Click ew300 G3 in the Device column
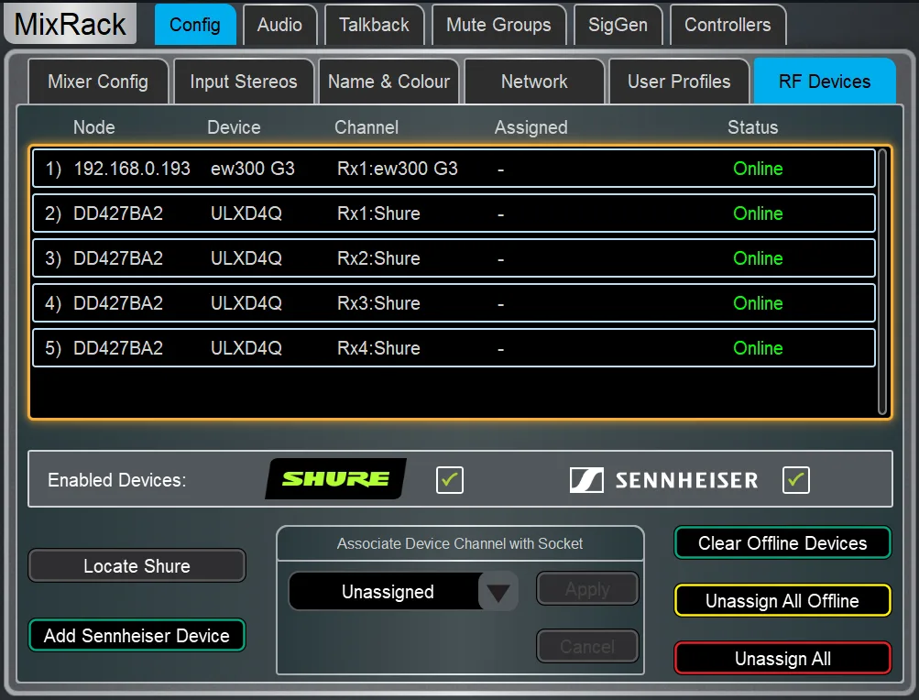 tap(253, 169)
